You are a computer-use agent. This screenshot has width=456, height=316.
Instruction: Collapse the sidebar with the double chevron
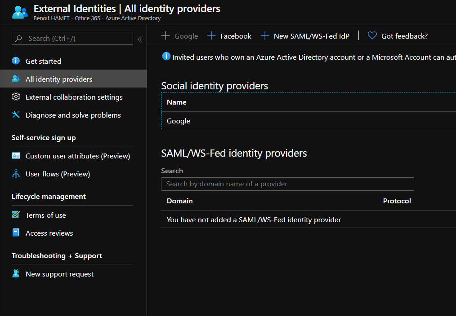(x=140, y=39)
